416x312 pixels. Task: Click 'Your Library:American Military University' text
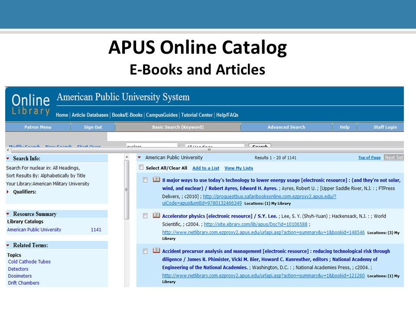(x=48, y=184)
